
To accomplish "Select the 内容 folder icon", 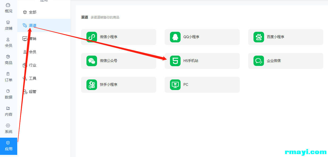I will pos(8,108).
